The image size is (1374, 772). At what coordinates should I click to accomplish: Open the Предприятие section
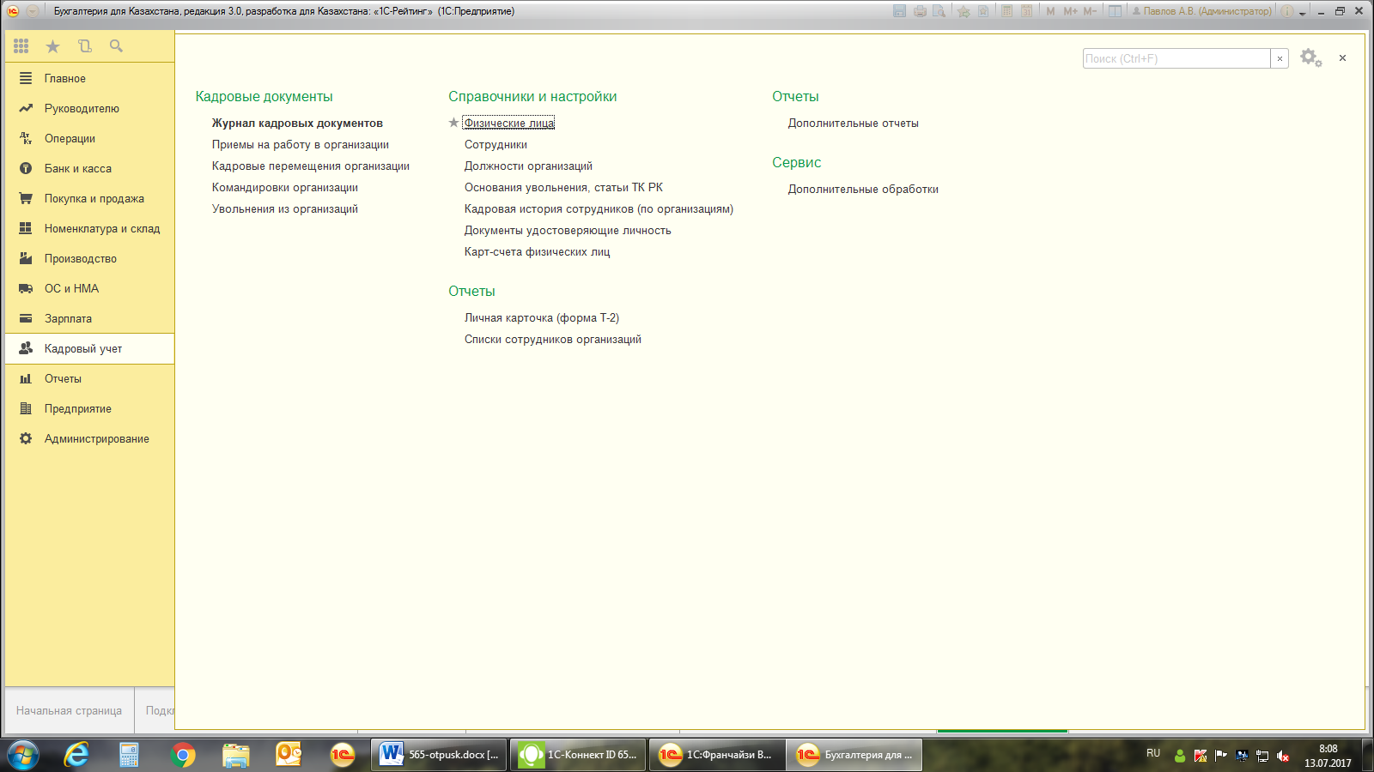click(89, 408)
